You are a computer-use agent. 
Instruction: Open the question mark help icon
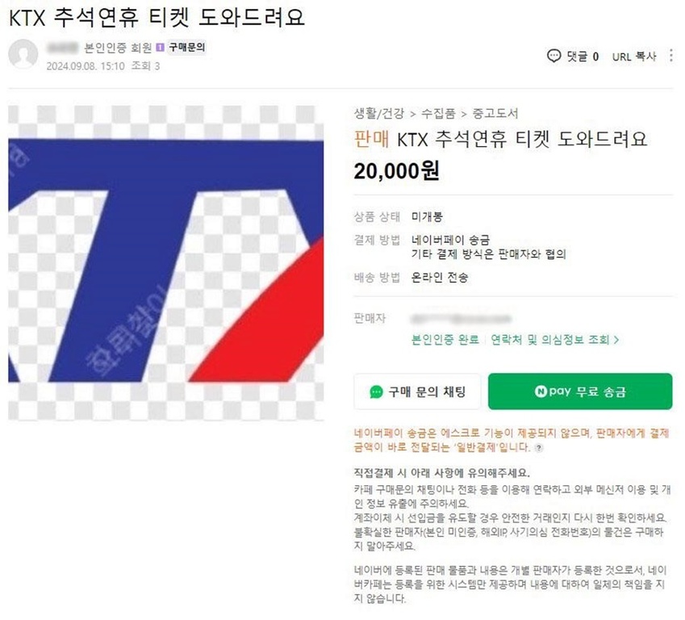539,448
